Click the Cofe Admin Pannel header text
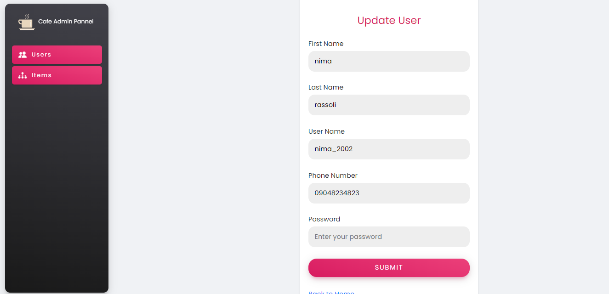This screenshot has width=609, height=294. point(66,21)
